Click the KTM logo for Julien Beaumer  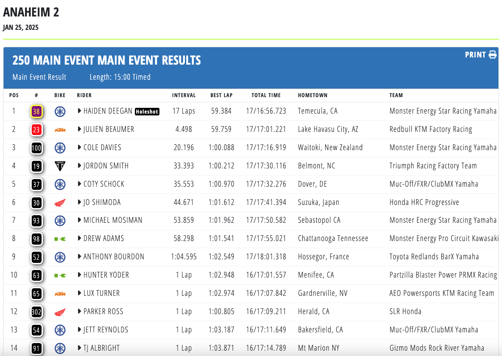tap(60, 130)
